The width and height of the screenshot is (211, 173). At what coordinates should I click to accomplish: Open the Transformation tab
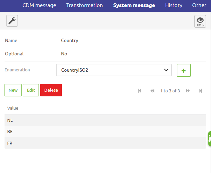pyautogui.click(x=85, y=5)
